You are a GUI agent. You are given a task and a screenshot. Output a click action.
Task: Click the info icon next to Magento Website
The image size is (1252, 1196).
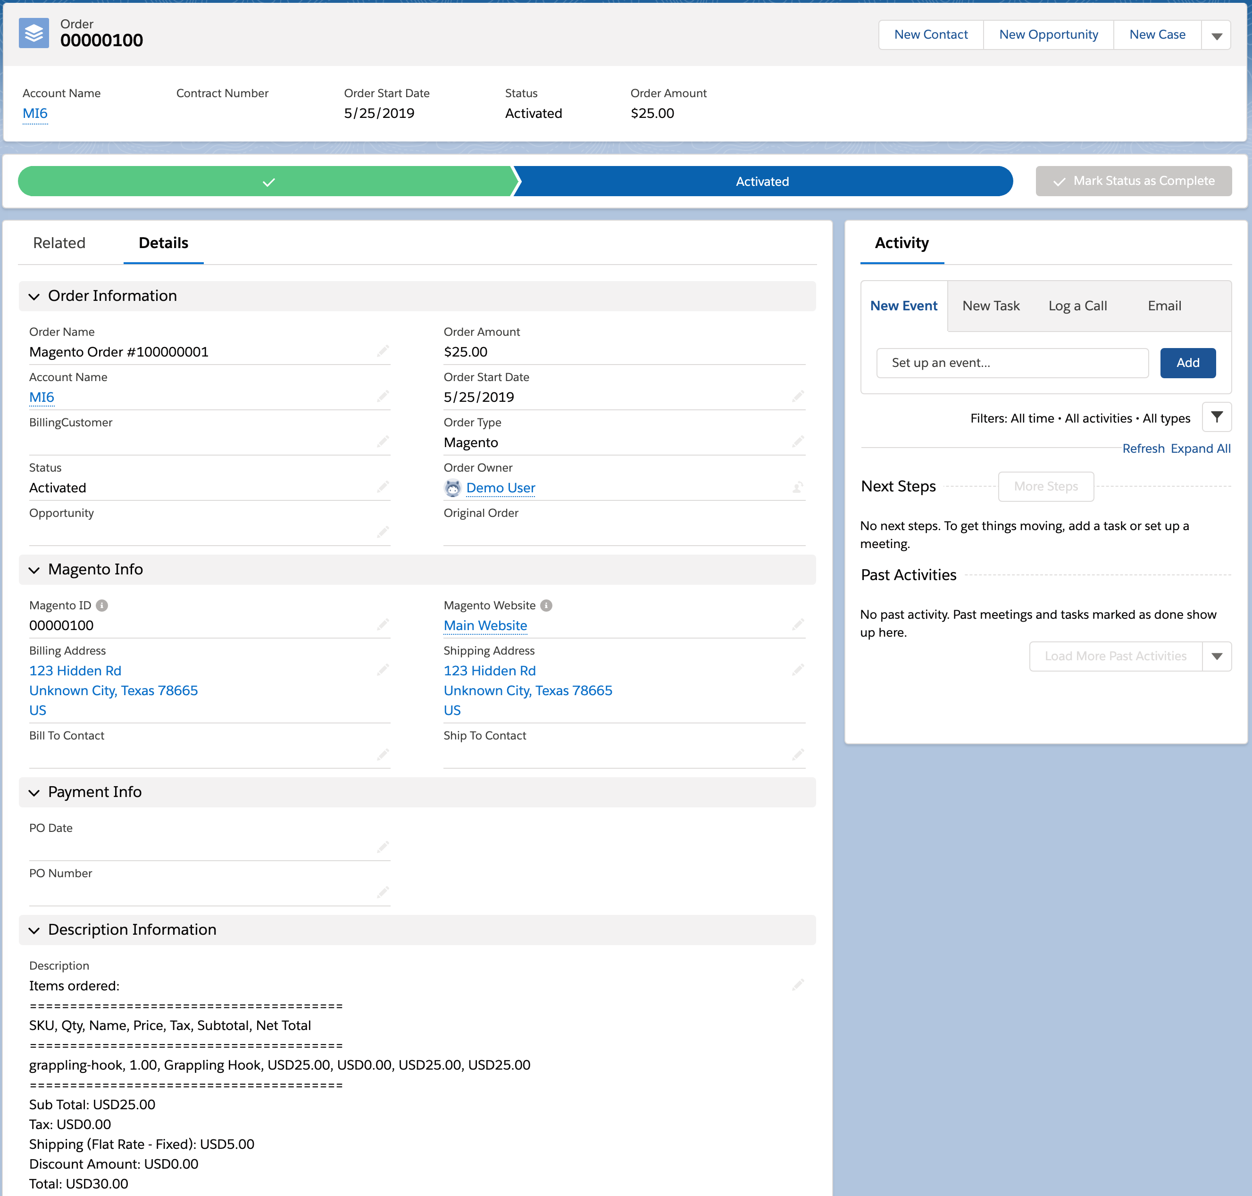(546, 606)
